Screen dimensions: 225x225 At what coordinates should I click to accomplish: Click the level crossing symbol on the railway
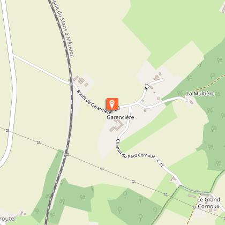pos(71,83)
